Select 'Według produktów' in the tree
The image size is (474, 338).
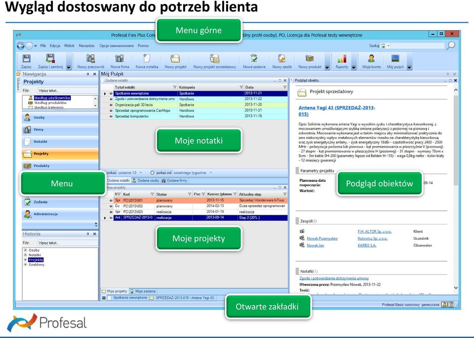pos(50,102)
